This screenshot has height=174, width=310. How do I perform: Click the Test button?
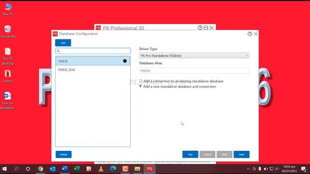coord(190,155)
